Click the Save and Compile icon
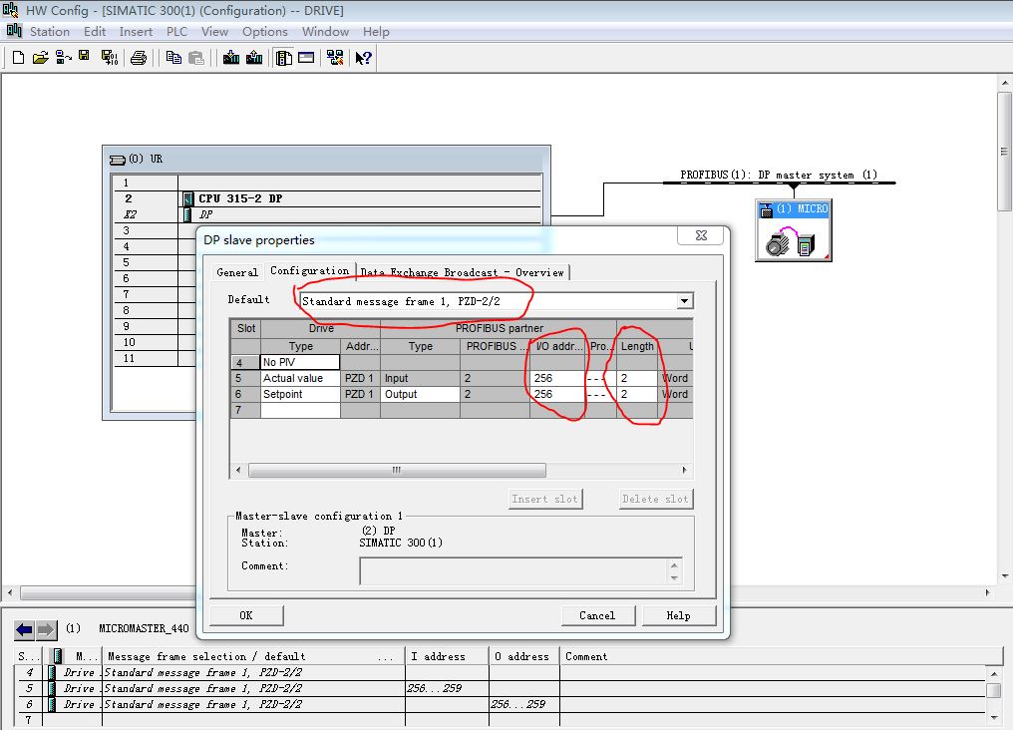Viewport: 1013px width, 730px height. 110,58
